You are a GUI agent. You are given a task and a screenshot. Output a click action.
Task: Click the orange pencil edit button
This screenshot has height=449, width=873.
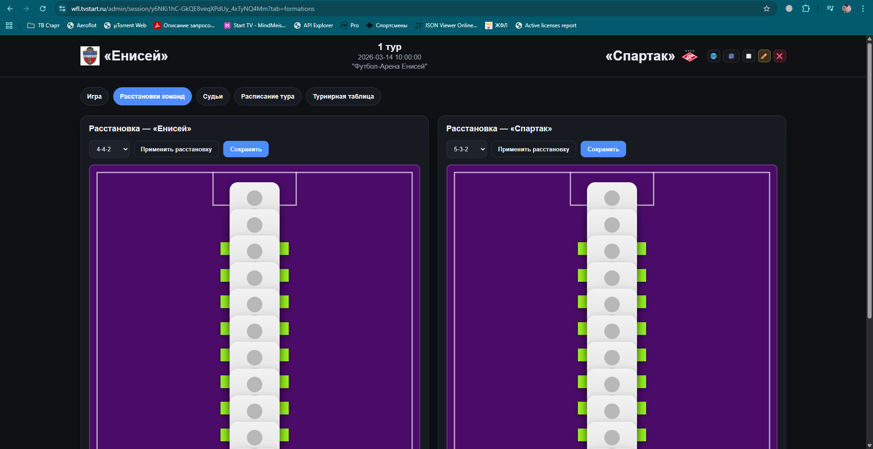point(764,56)
